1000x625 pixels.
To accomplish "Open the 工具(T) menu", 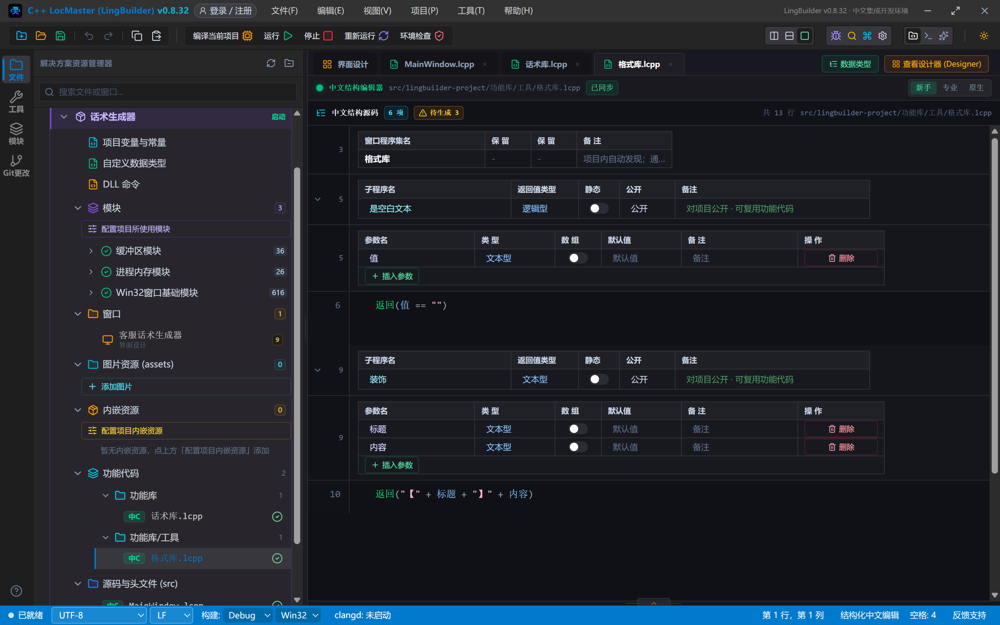I will [471, 11].
